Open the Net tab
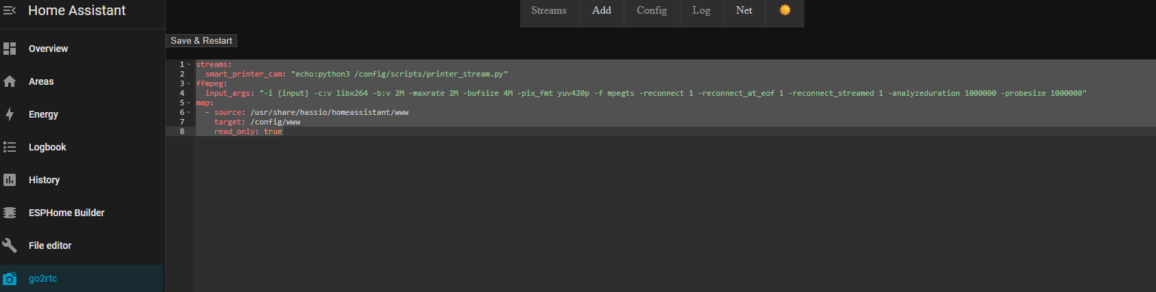 point(743,10)
